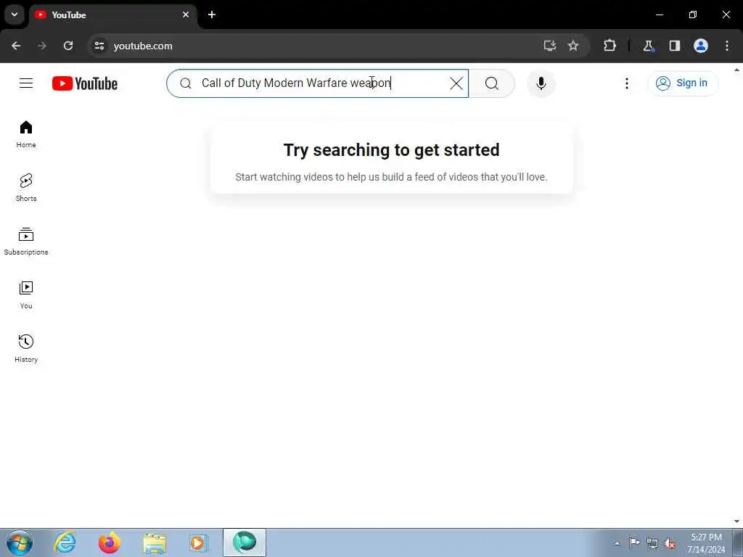The height and width of the screenshot is (557, 743).
Task: Go forward in browser history
Action: pos(41,46)
